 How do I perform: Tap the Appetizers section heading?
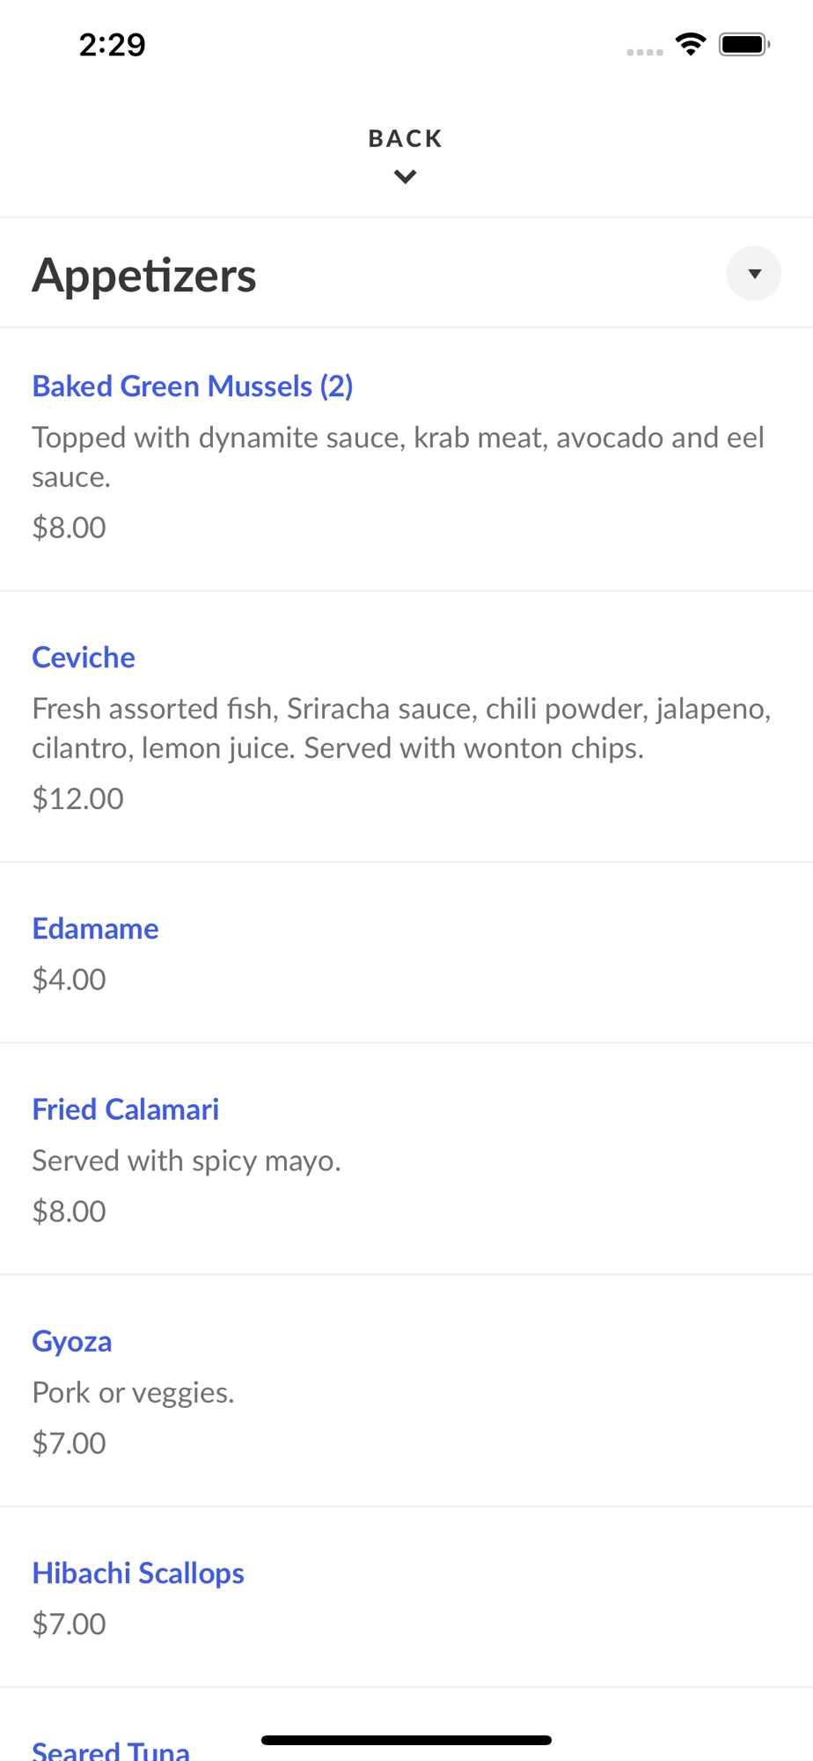pos(144,275)
